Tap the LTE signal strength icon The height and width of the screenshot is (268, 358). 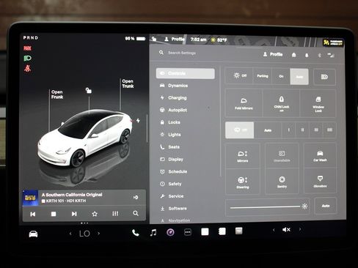coord(331,56)
